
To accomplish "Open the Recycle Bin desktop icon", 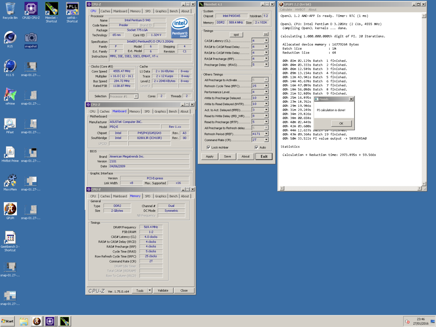I will point(10,11).
